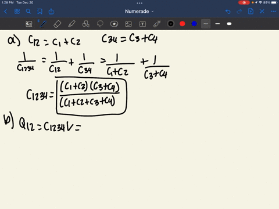This screenshot has width=279, height=209.
Task: Choose the blue pen color
Action: [x=194, y=24]
